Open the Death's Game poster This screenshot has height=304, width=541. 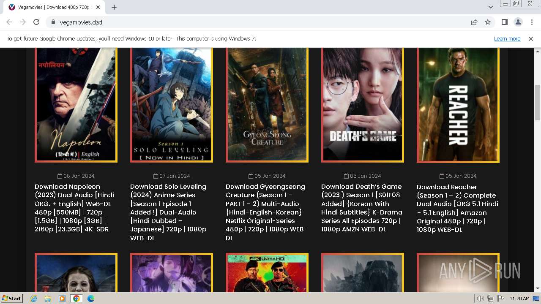pos(363,105)
